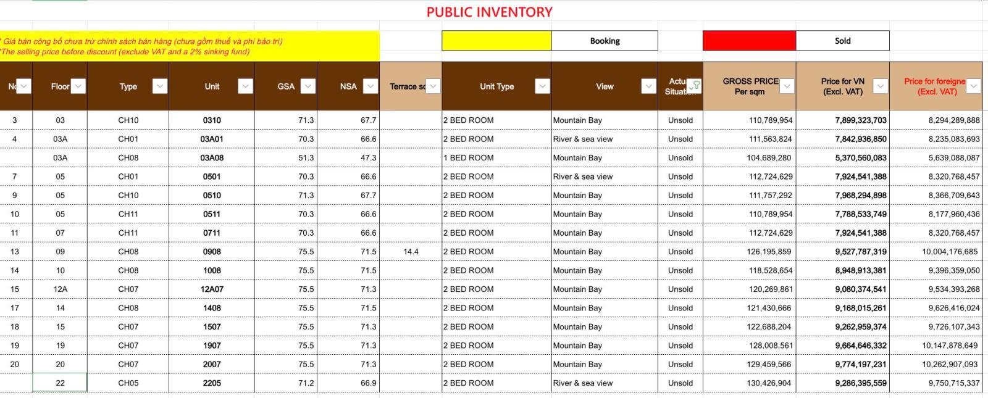Open the Unit Type column filter dropdown
The height and width of the screenshot is (398, 988).
coord(542,86)
